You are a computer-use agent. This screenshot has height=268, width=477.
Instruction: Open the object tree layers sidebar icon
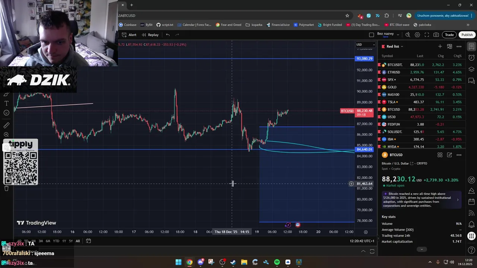click(471, 69)
